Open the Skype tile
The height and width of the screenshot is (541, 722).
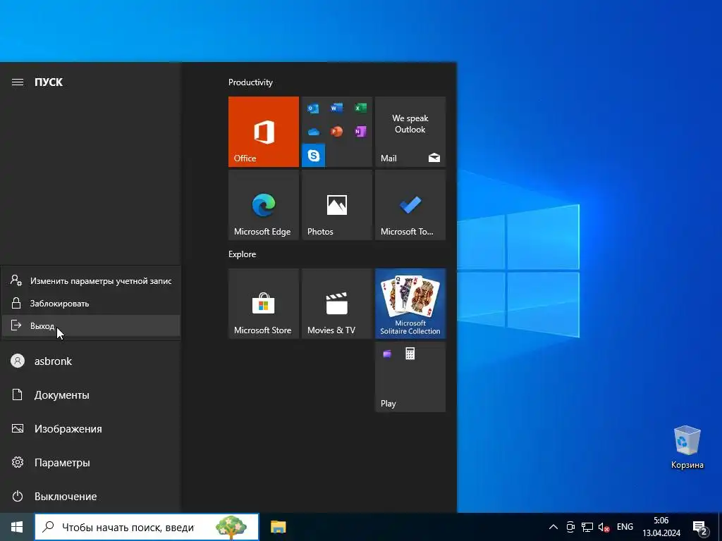pos(314,156)
